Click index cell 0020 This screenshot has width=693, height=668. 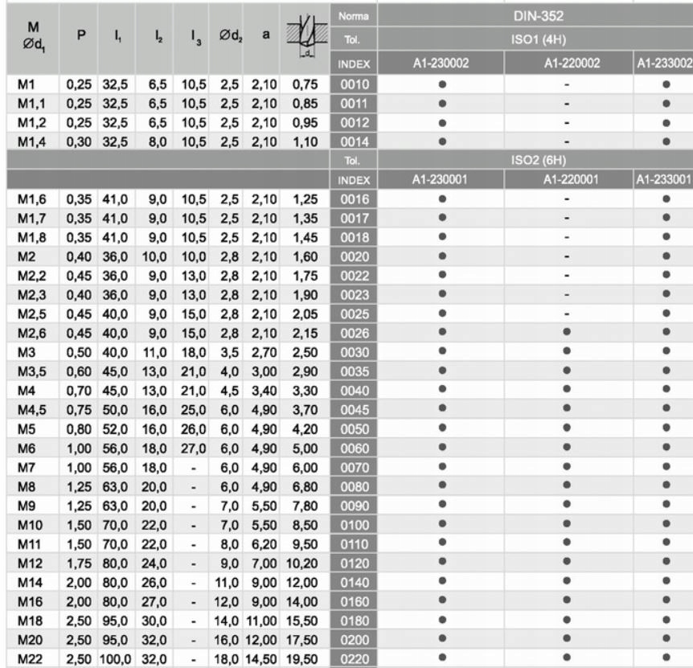(x=354, y=256)
